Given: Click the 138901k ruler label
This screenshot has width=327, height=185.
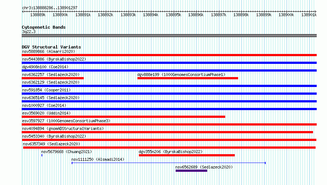Looking at the screenshot, I should click(309, 15).
